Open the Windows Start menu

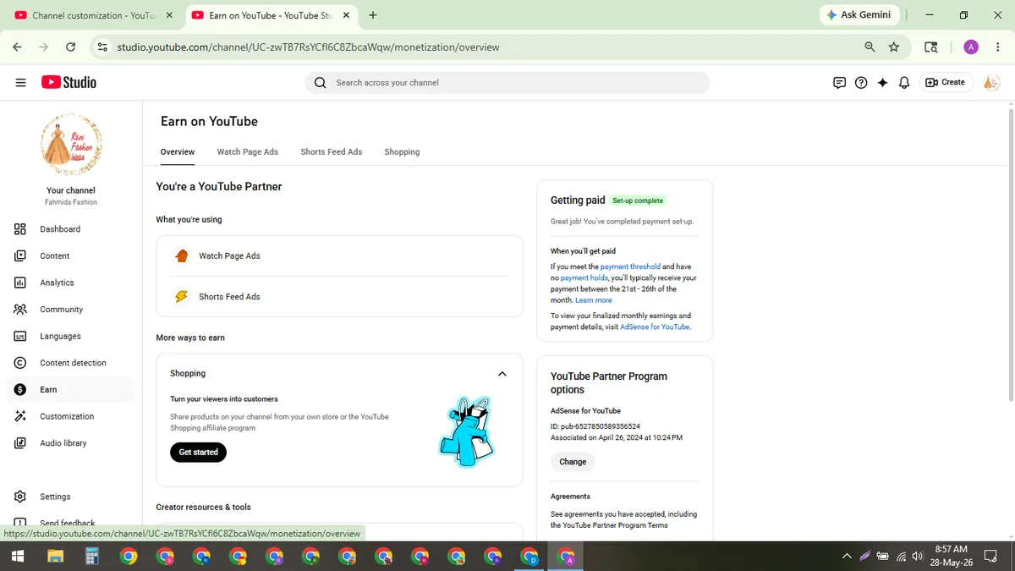(17, 556)
